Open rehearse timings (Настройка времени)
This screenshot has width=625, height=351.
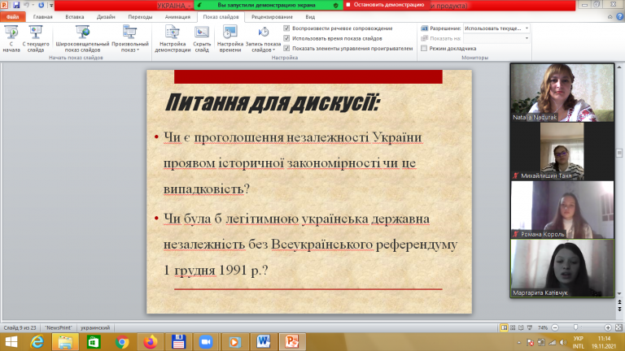[x=230, y=38]
